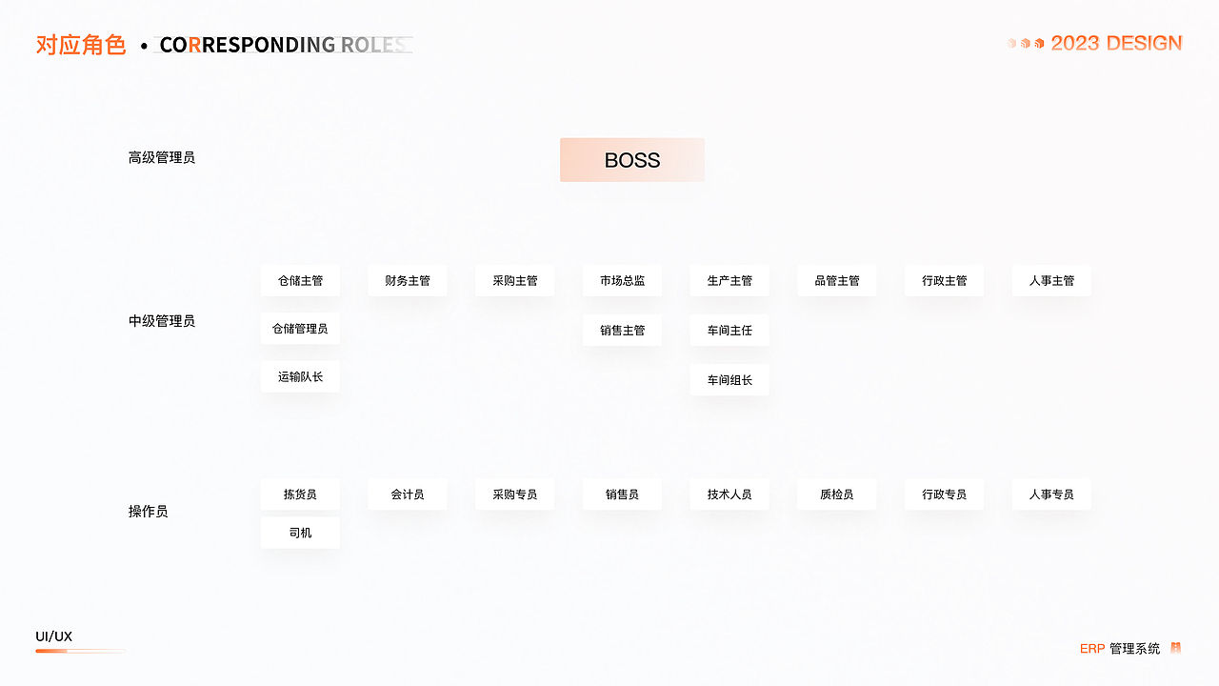Pick the 车间主任 role card
This screenshot has height=686, width=1219.
pos(729,331)
